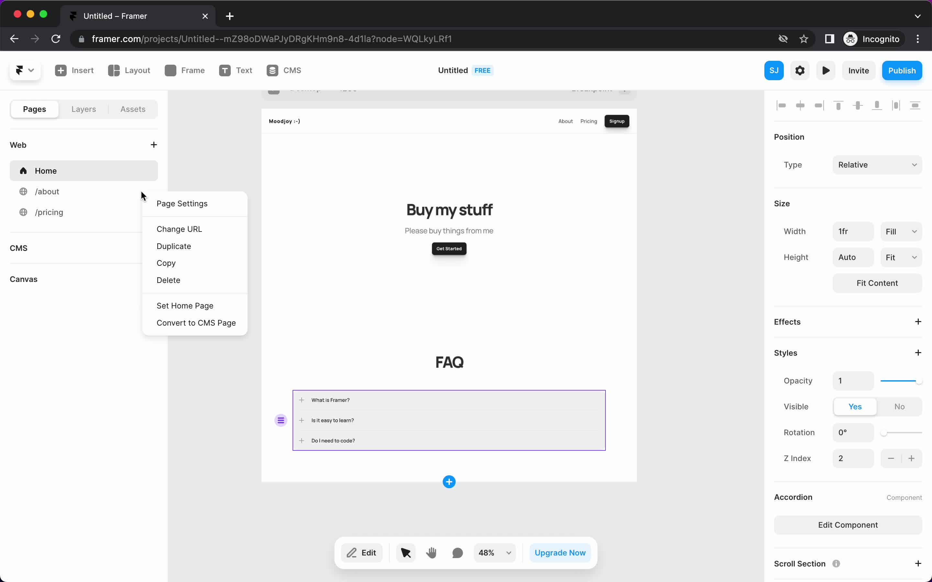The width and height of the screenshot is (932, 582).
Task: Click the hand/pan tool
Action: tap(431, 553)
